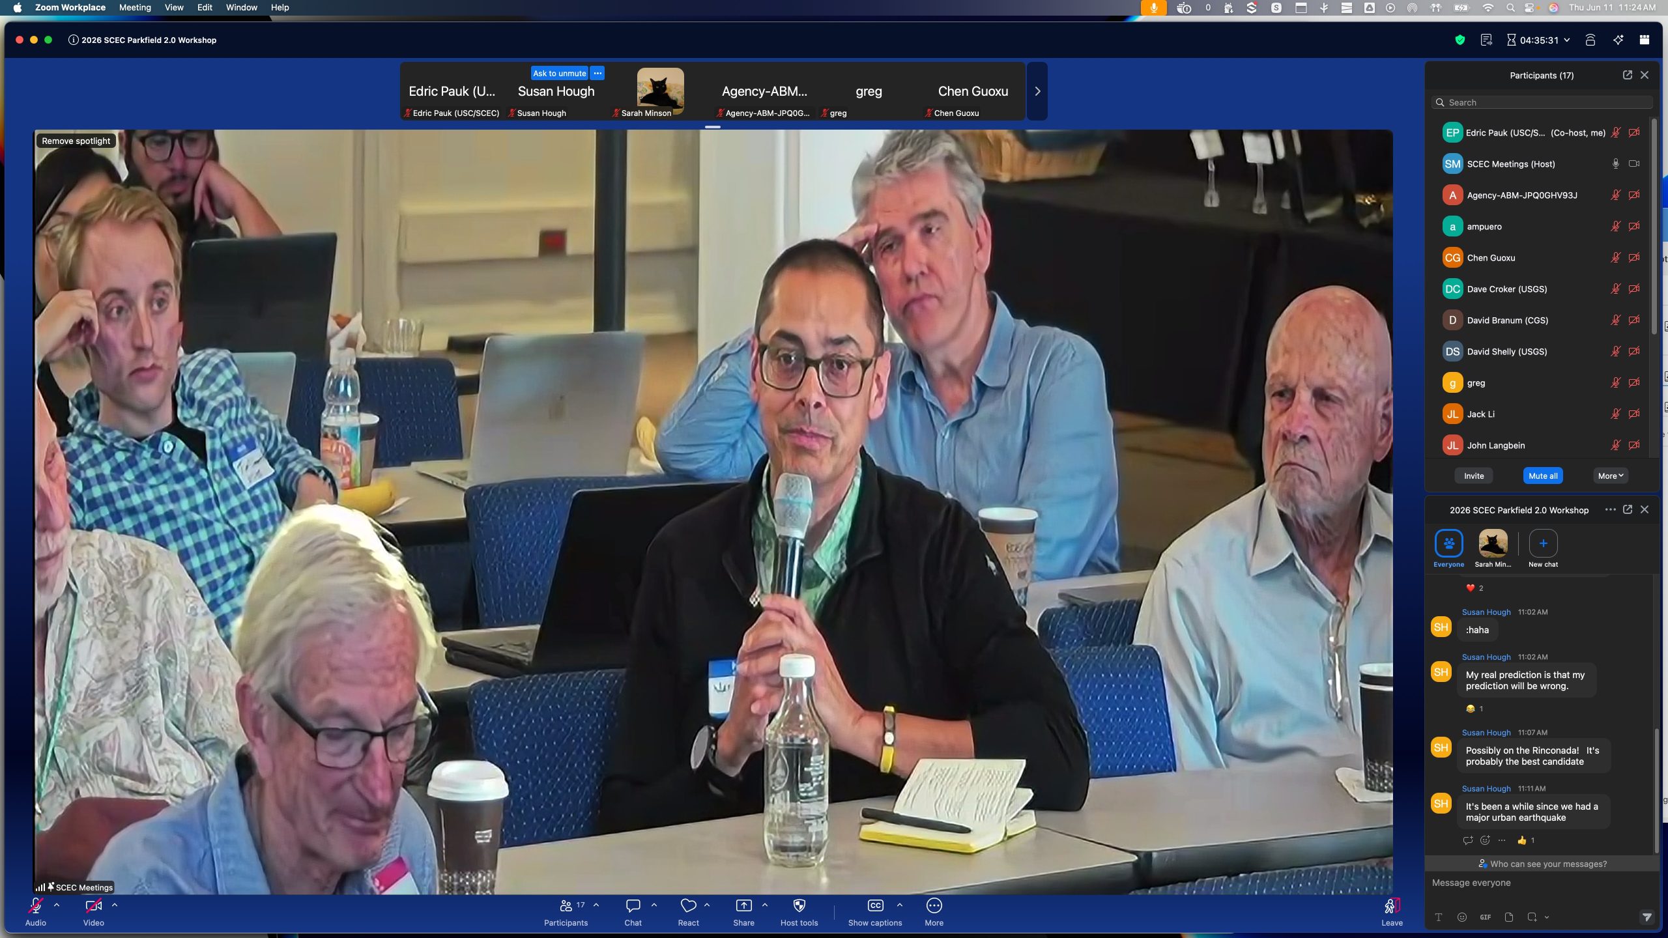Pop out the chat panel
Screen dimensions: 1668x938
click(1627, 509)
